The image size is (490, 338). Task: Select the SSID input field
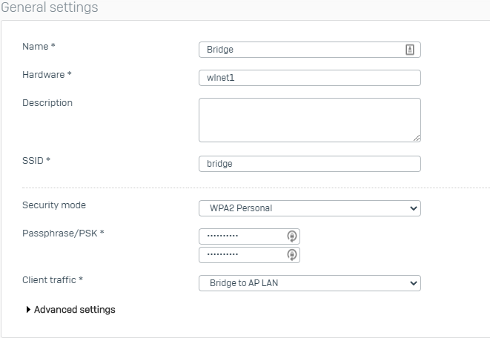309,164
